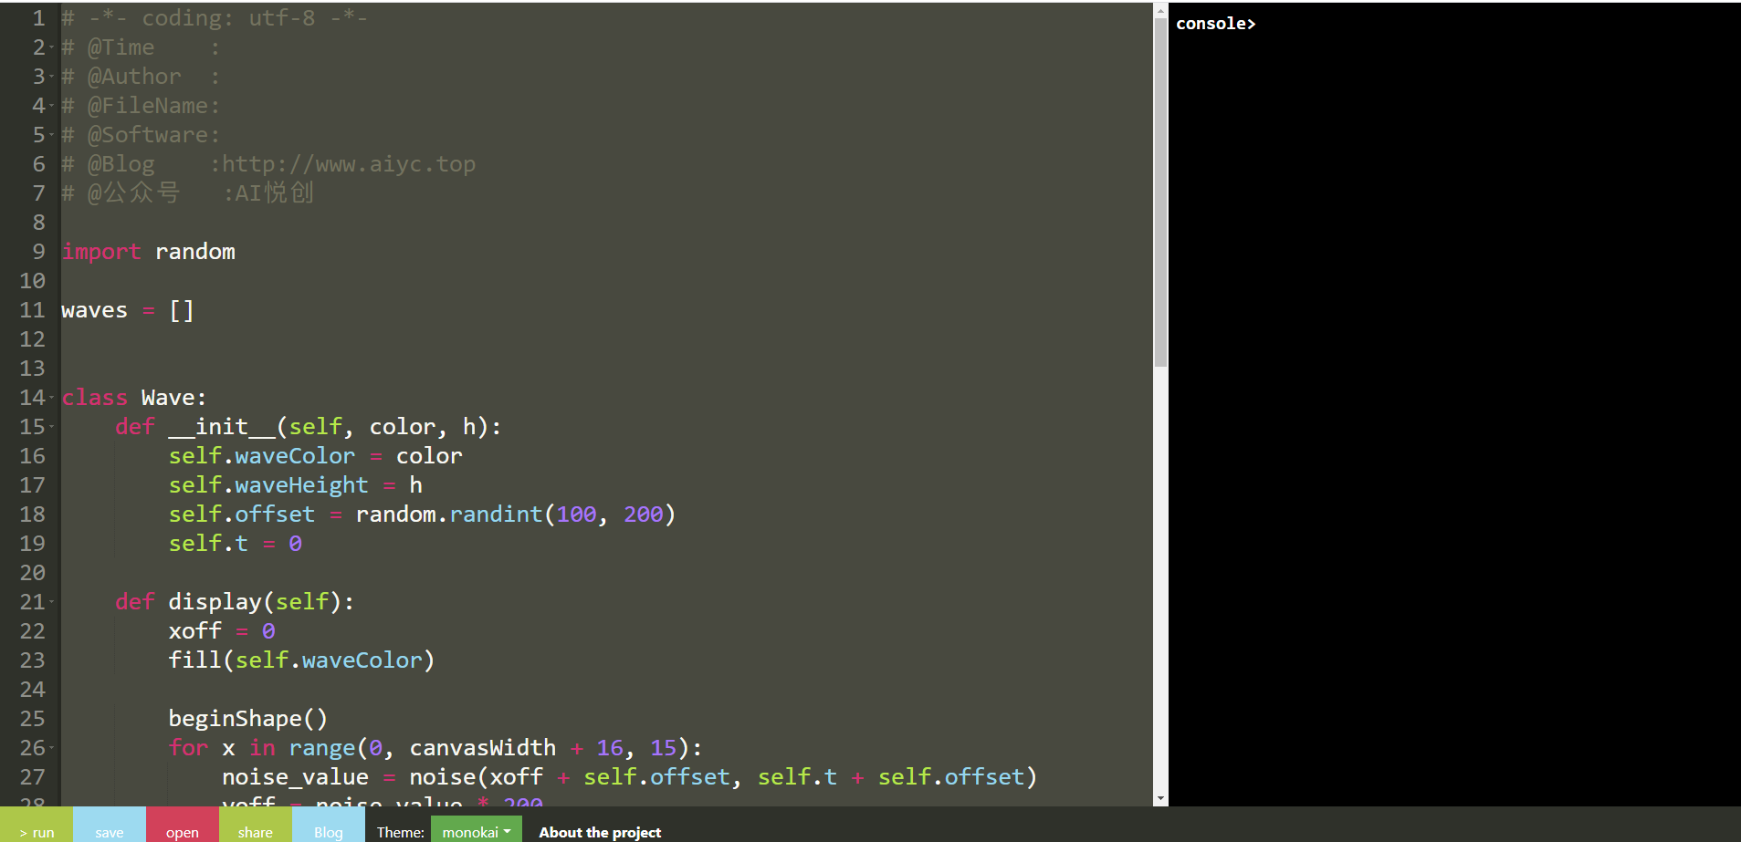Toggle fold marker at line 5 @Software
Image resolution: width=1741 pixels, height=842 pixels.
(x=52, y=135)
